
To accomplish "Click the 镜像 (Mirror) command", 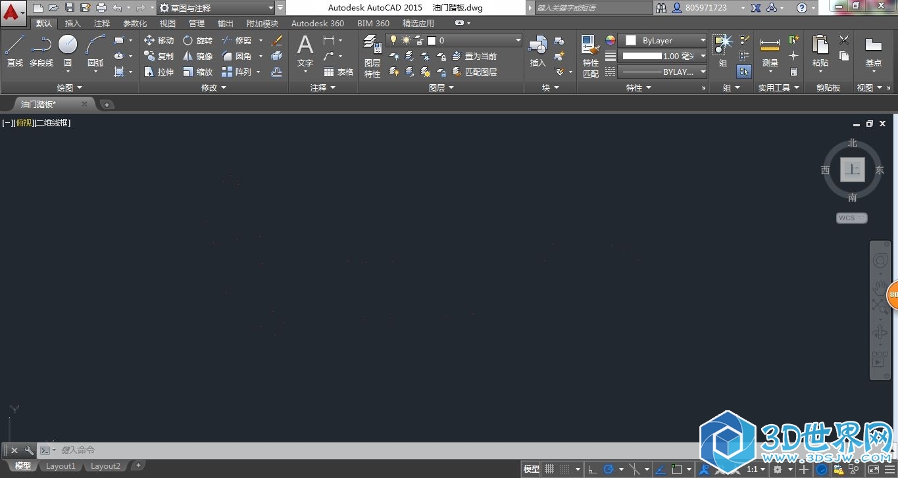I will pos(197,56).
